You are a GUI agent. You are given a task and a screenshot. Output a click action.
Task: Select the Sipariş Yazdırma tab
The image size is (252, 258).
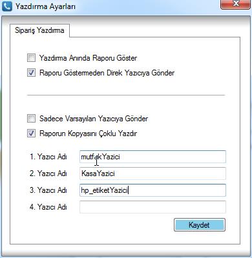[x=39, y=30]
